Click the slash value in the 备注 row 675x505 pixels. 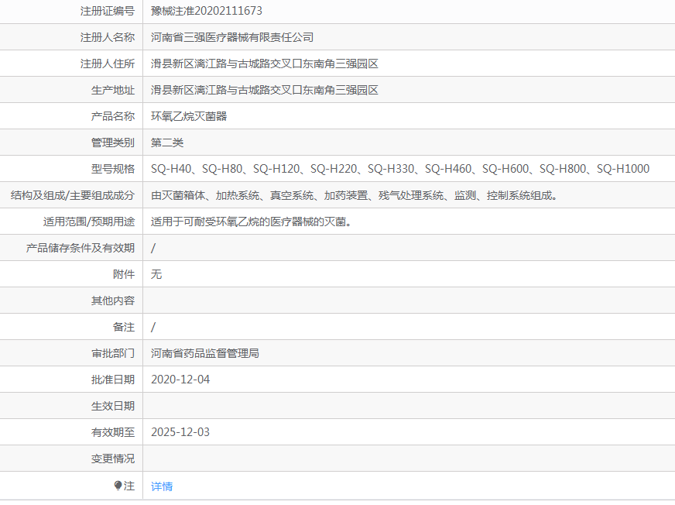coord(153,327)
